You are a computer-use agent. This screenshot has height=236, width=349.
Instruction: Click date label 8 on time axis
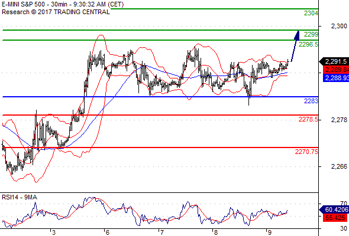(x=216, y=232)
